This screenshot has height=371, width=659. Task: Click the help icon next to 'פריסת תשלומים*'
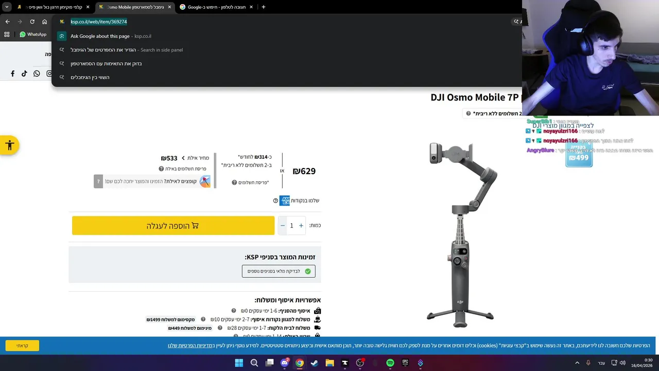[234, 182]
